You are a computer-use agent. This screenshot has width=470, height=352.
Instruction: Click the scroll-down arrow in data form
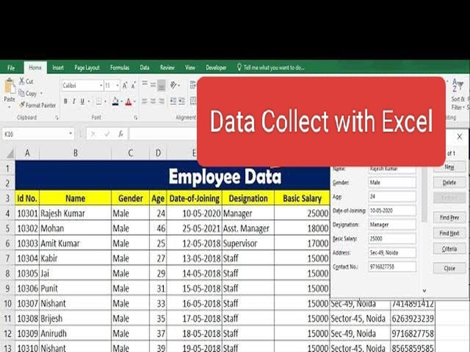coord(424,291)
